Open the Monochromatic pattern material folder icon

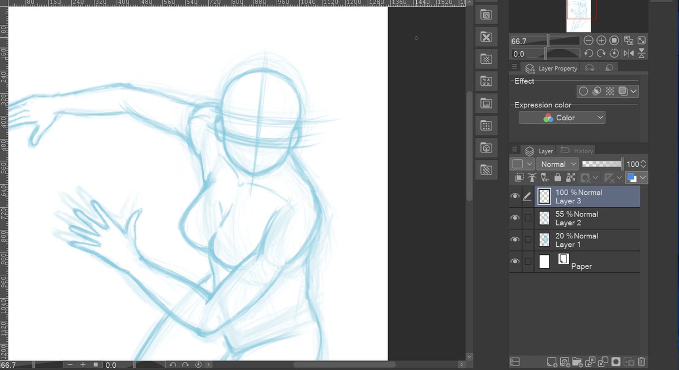point(485,59)
